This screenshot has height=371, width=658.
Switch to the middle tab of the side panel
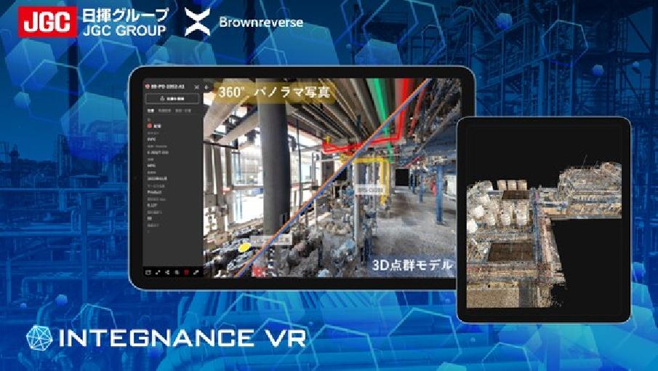pos(164,111)
